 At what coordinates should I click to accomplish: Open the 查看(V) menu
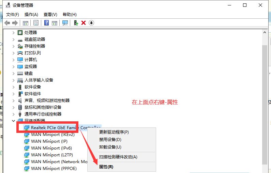pyautogui.click(x=50, y=15)
